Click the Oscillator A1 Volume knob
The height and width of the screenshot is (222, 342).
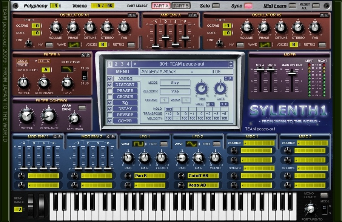point(55,28)
